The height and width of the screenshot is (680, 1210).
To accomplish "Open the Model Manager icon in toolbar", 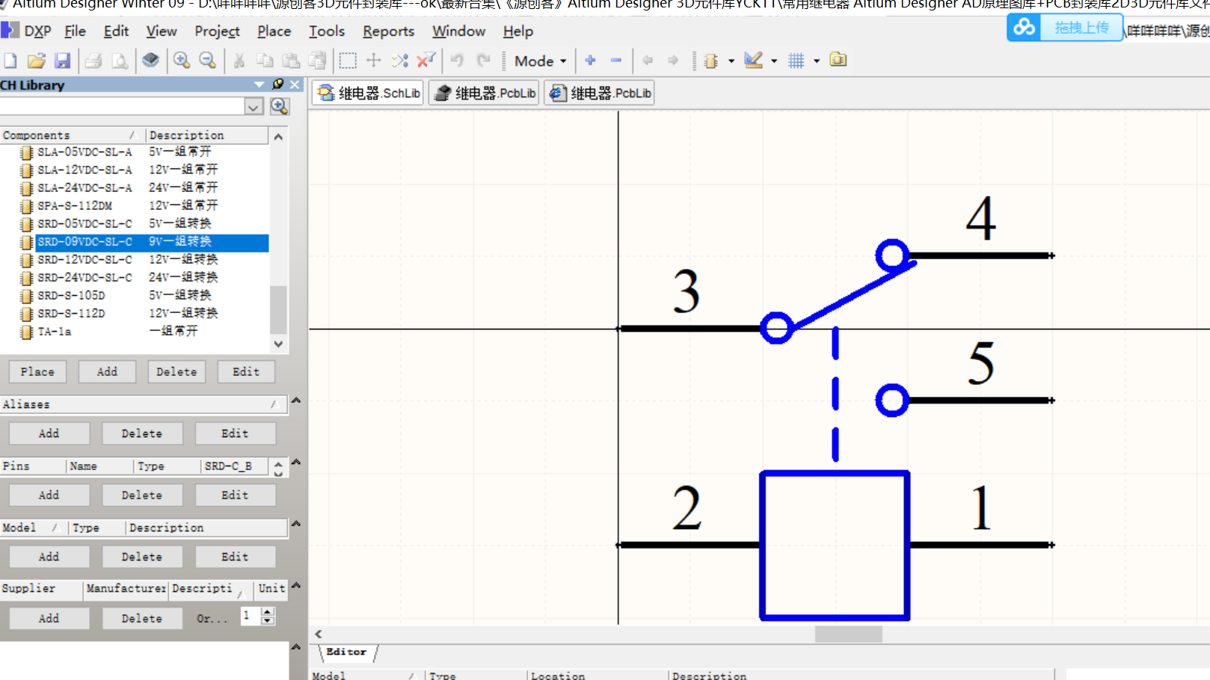I will pyautogui.click(x=838, y=61).
